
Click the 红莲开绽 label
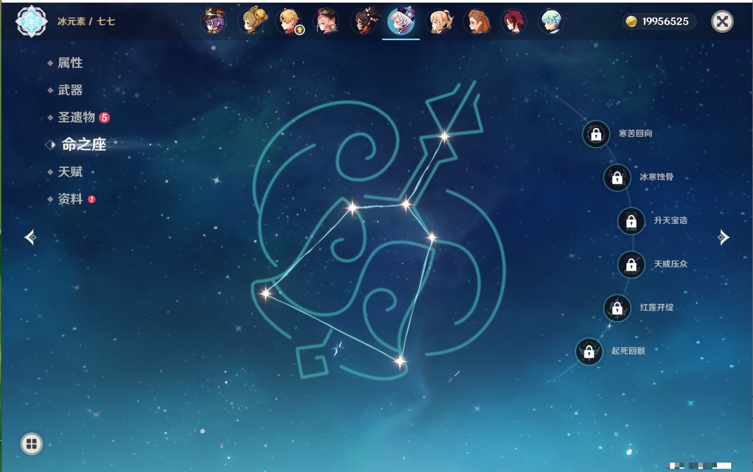pos(657,307)
